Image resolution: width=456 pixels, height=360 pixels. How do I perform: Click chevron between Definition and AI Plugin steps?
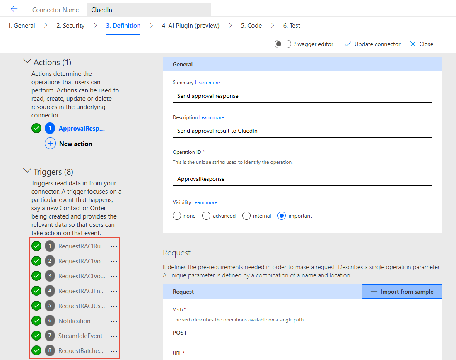tap(151, 26)
